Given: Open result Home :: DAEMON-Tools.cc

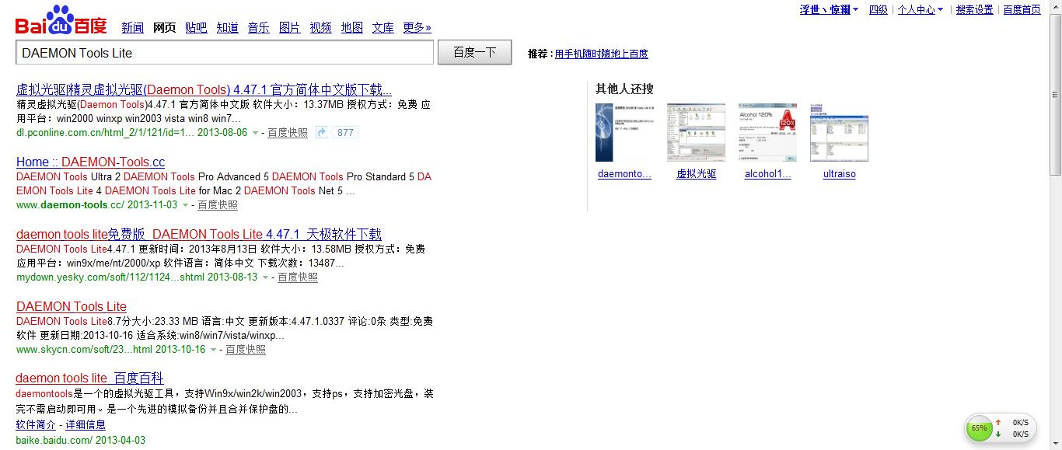Looking at the screenshot, I should pyautogui.click(x=90, y=162).
